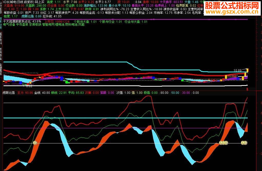Click the '大盘涨: 819.00' readout
The height and width of the screenshot is (171, 262).
pos(14,6)
